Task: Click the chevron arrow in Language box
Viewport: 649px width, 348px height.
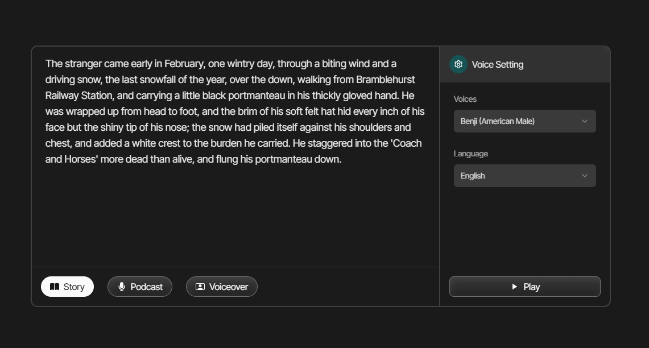Action: click(x=584, y=176)
